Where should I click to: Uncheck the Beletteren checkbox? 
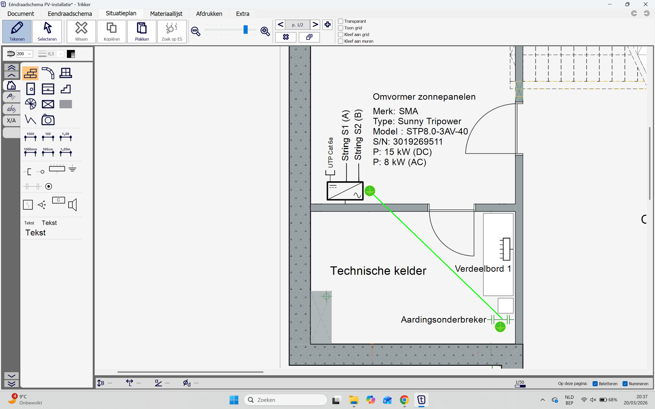[595, 384]
